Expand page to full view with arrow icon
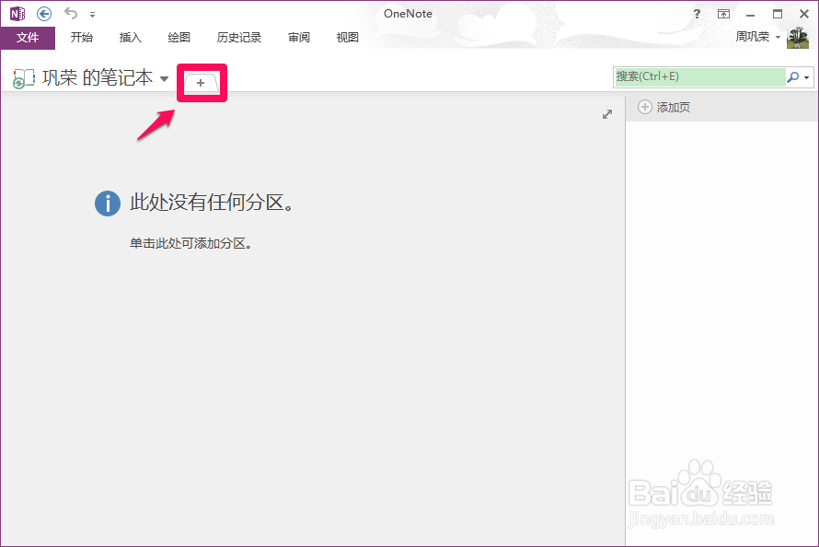 pos(607,114)
